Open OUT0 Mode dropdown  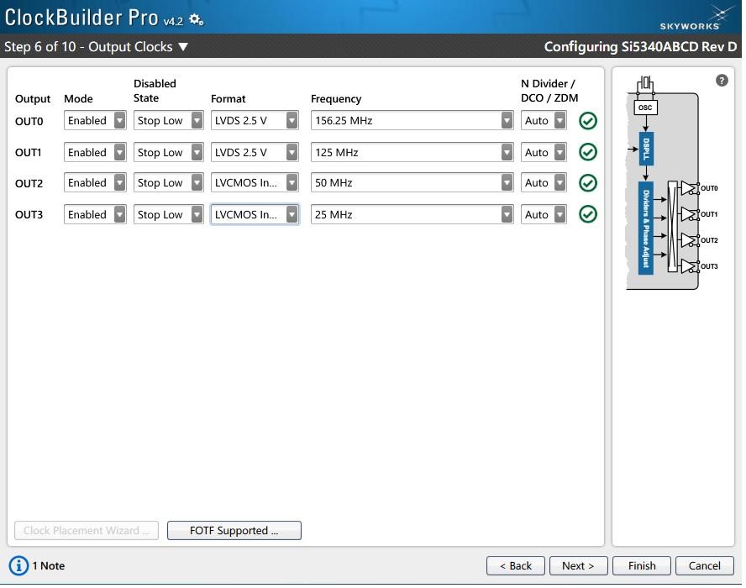coord(95,120)
